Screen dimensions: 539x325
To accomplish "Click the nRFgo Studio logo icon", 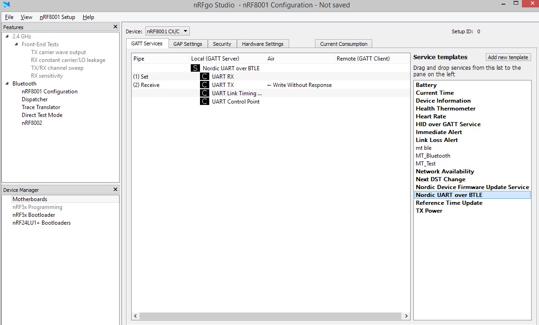I will point(6,5).
